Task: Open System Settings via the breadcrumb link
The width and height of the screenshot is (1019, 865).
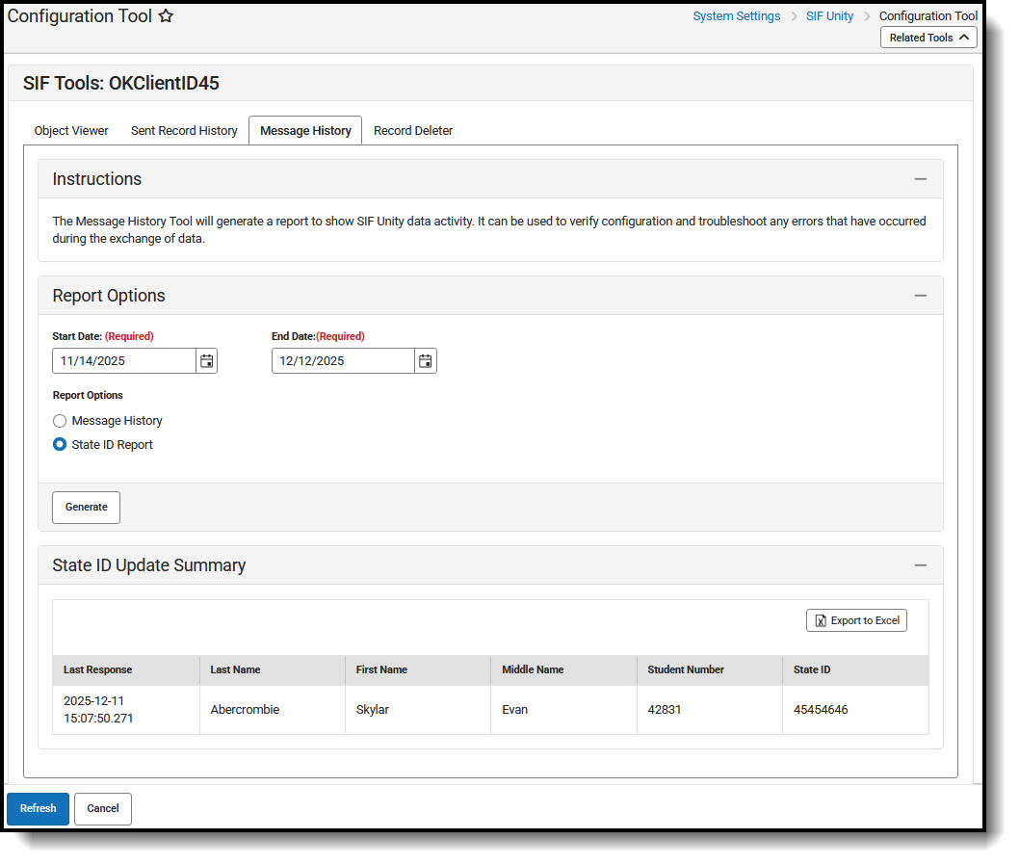Action: 736,15
